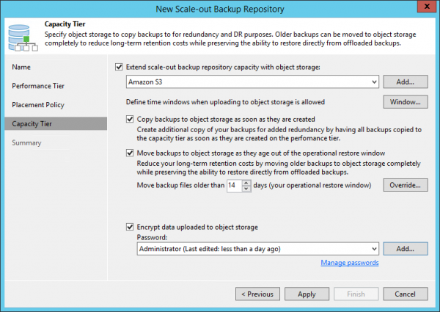Go back with the Previous button
440x312 pixels.
[257, 294]
